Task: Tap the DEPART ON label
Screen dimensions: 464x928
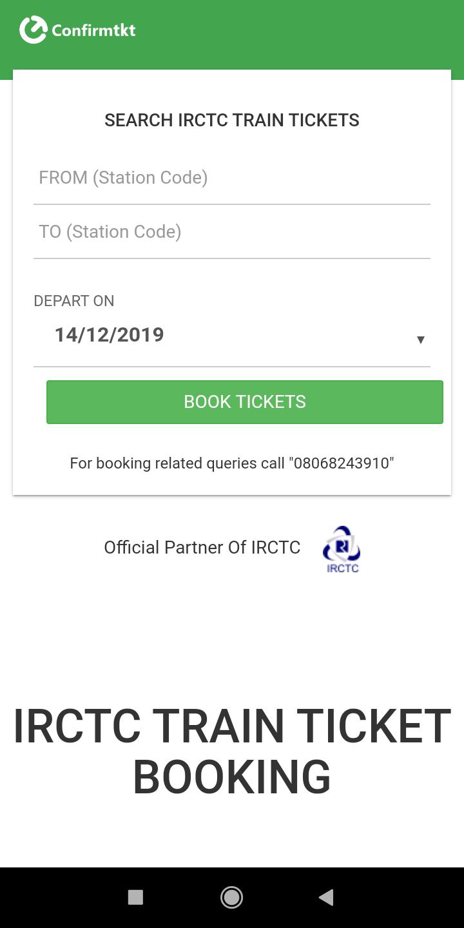Action: tap(74, 301)
